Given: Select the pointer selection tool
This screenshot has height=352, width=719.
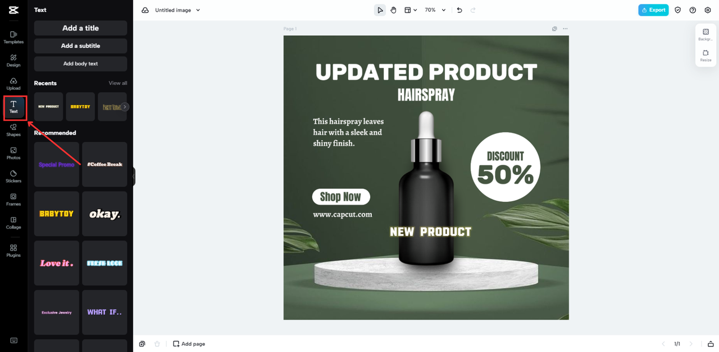Looking at the screenshot, I should pos(380,10).
